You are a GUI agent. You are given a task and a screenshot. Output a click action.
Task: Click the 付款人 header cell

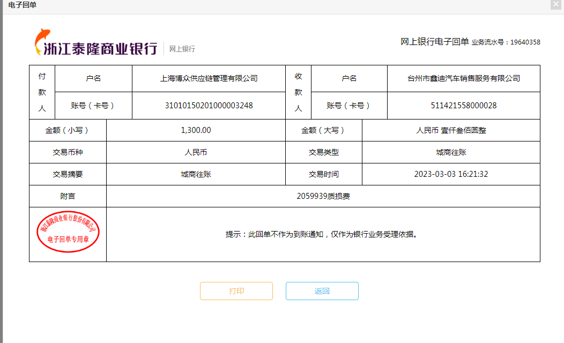[42, 92]
